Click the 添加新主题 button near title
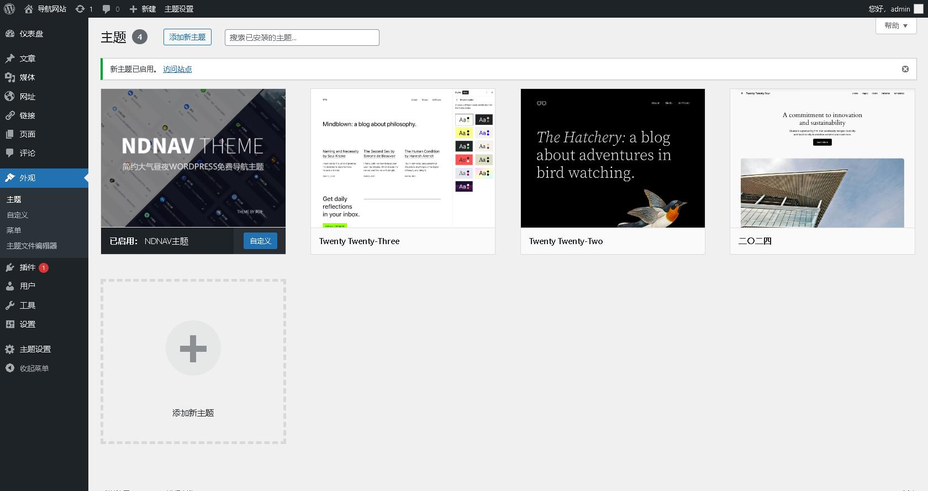The height and width of the screenshot is (491, 928). point(187,37)
